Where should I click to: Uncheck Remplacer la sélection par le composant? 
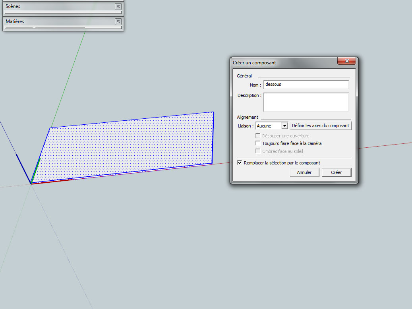[240, 163]
